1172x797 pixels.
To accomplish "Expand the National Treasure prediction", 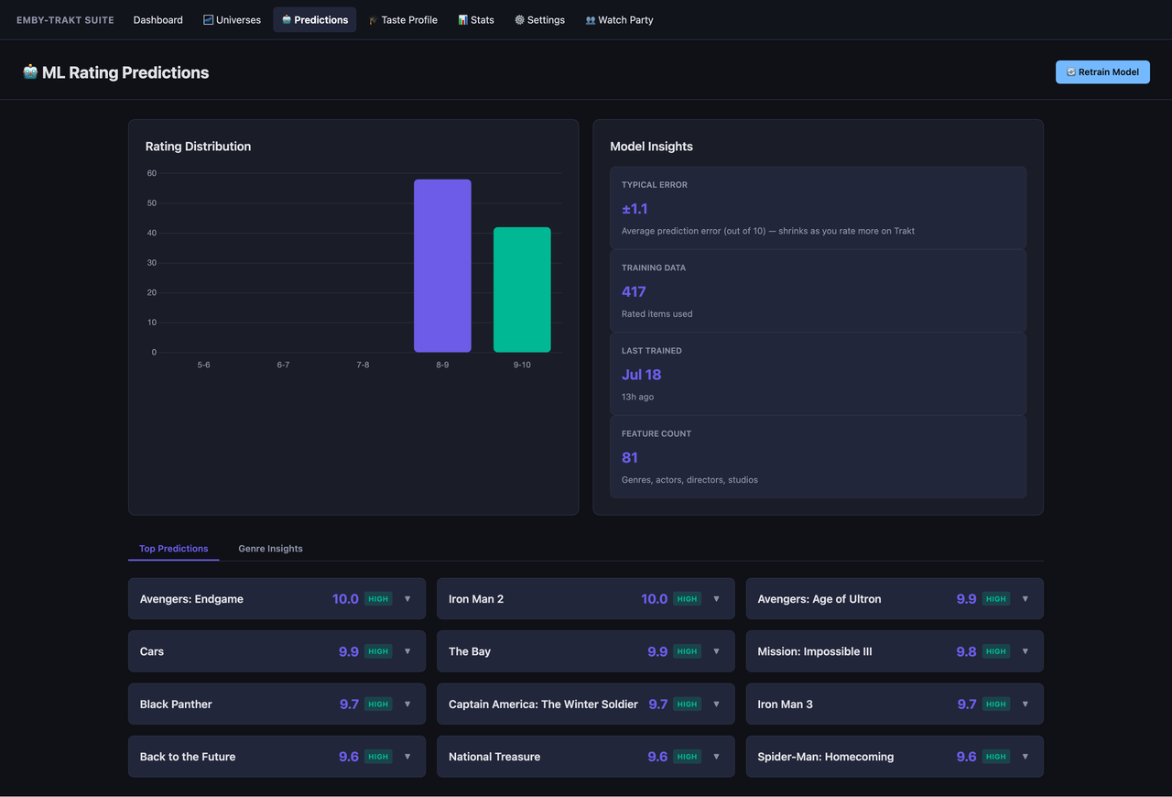I will click(716, 757).
